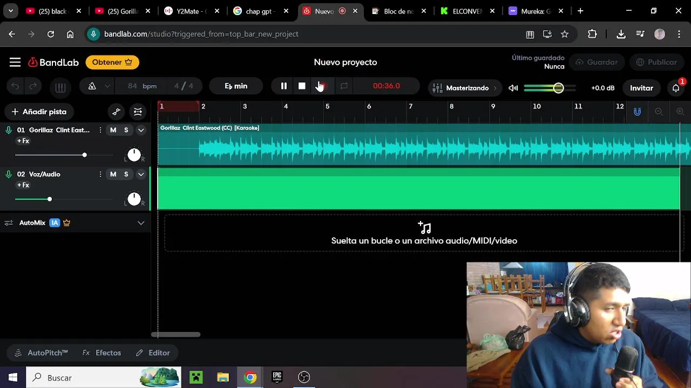Open the BandLab hamburger menu
The width and height of the screenshot is (691, 388).
click(15, 63)
